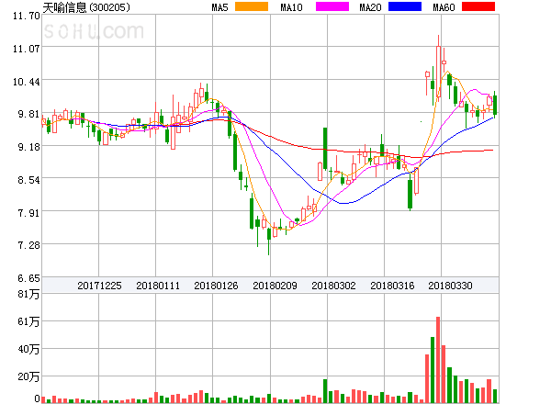Click the MA60 legend label

(444, 7)
